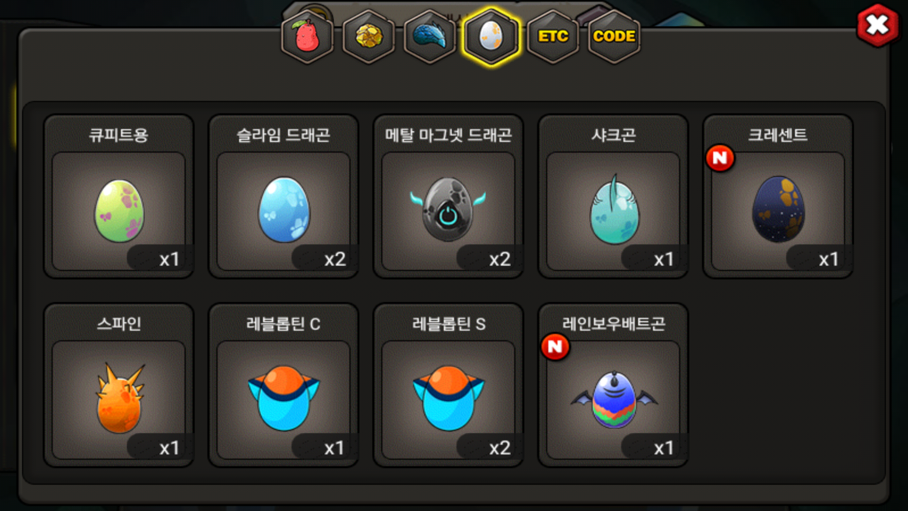Close the inventory with the red X
The width and height of the screenshot is (908, 511).
pos(877,25)
